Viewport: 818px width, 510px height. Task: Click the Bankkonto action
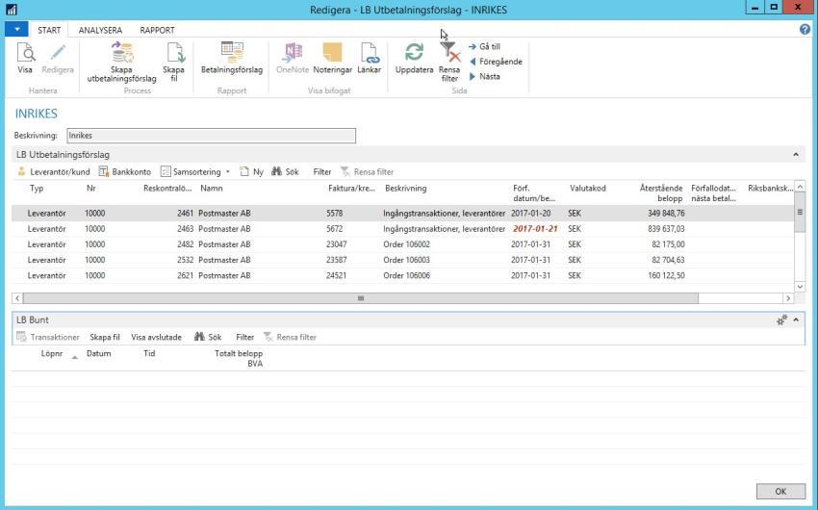[x=125, y=171]
